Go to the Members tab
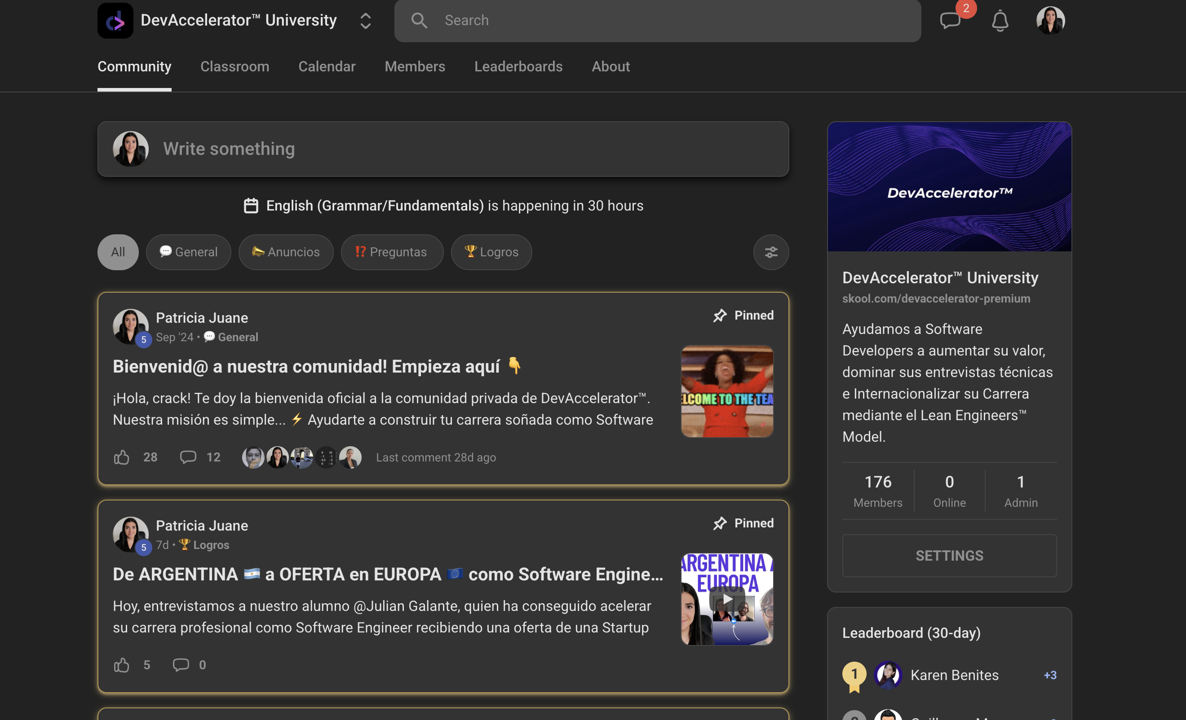This screenshot has height=720, width=1186. point(415,66)
